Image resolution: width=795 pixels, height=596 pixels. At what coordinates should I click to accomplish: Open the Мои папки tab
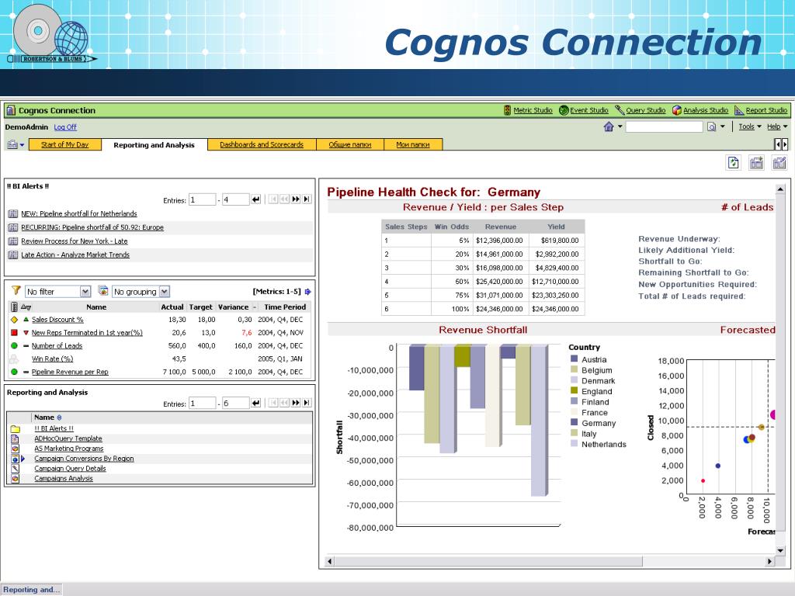(x=413, y=144)
